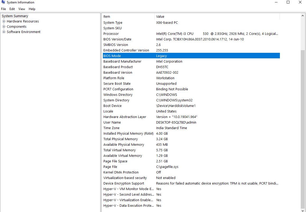Open the File menu

point(3,9)
